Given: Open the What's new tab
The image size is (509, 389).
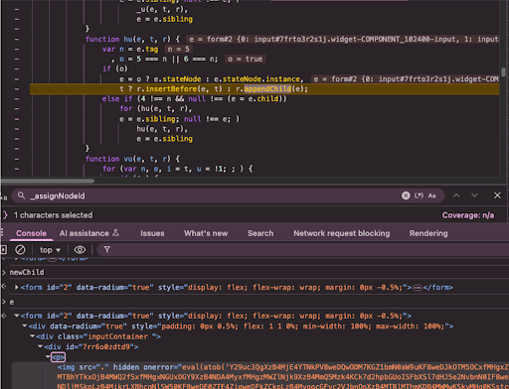Looking at the screenshot, I should point(206,233).
